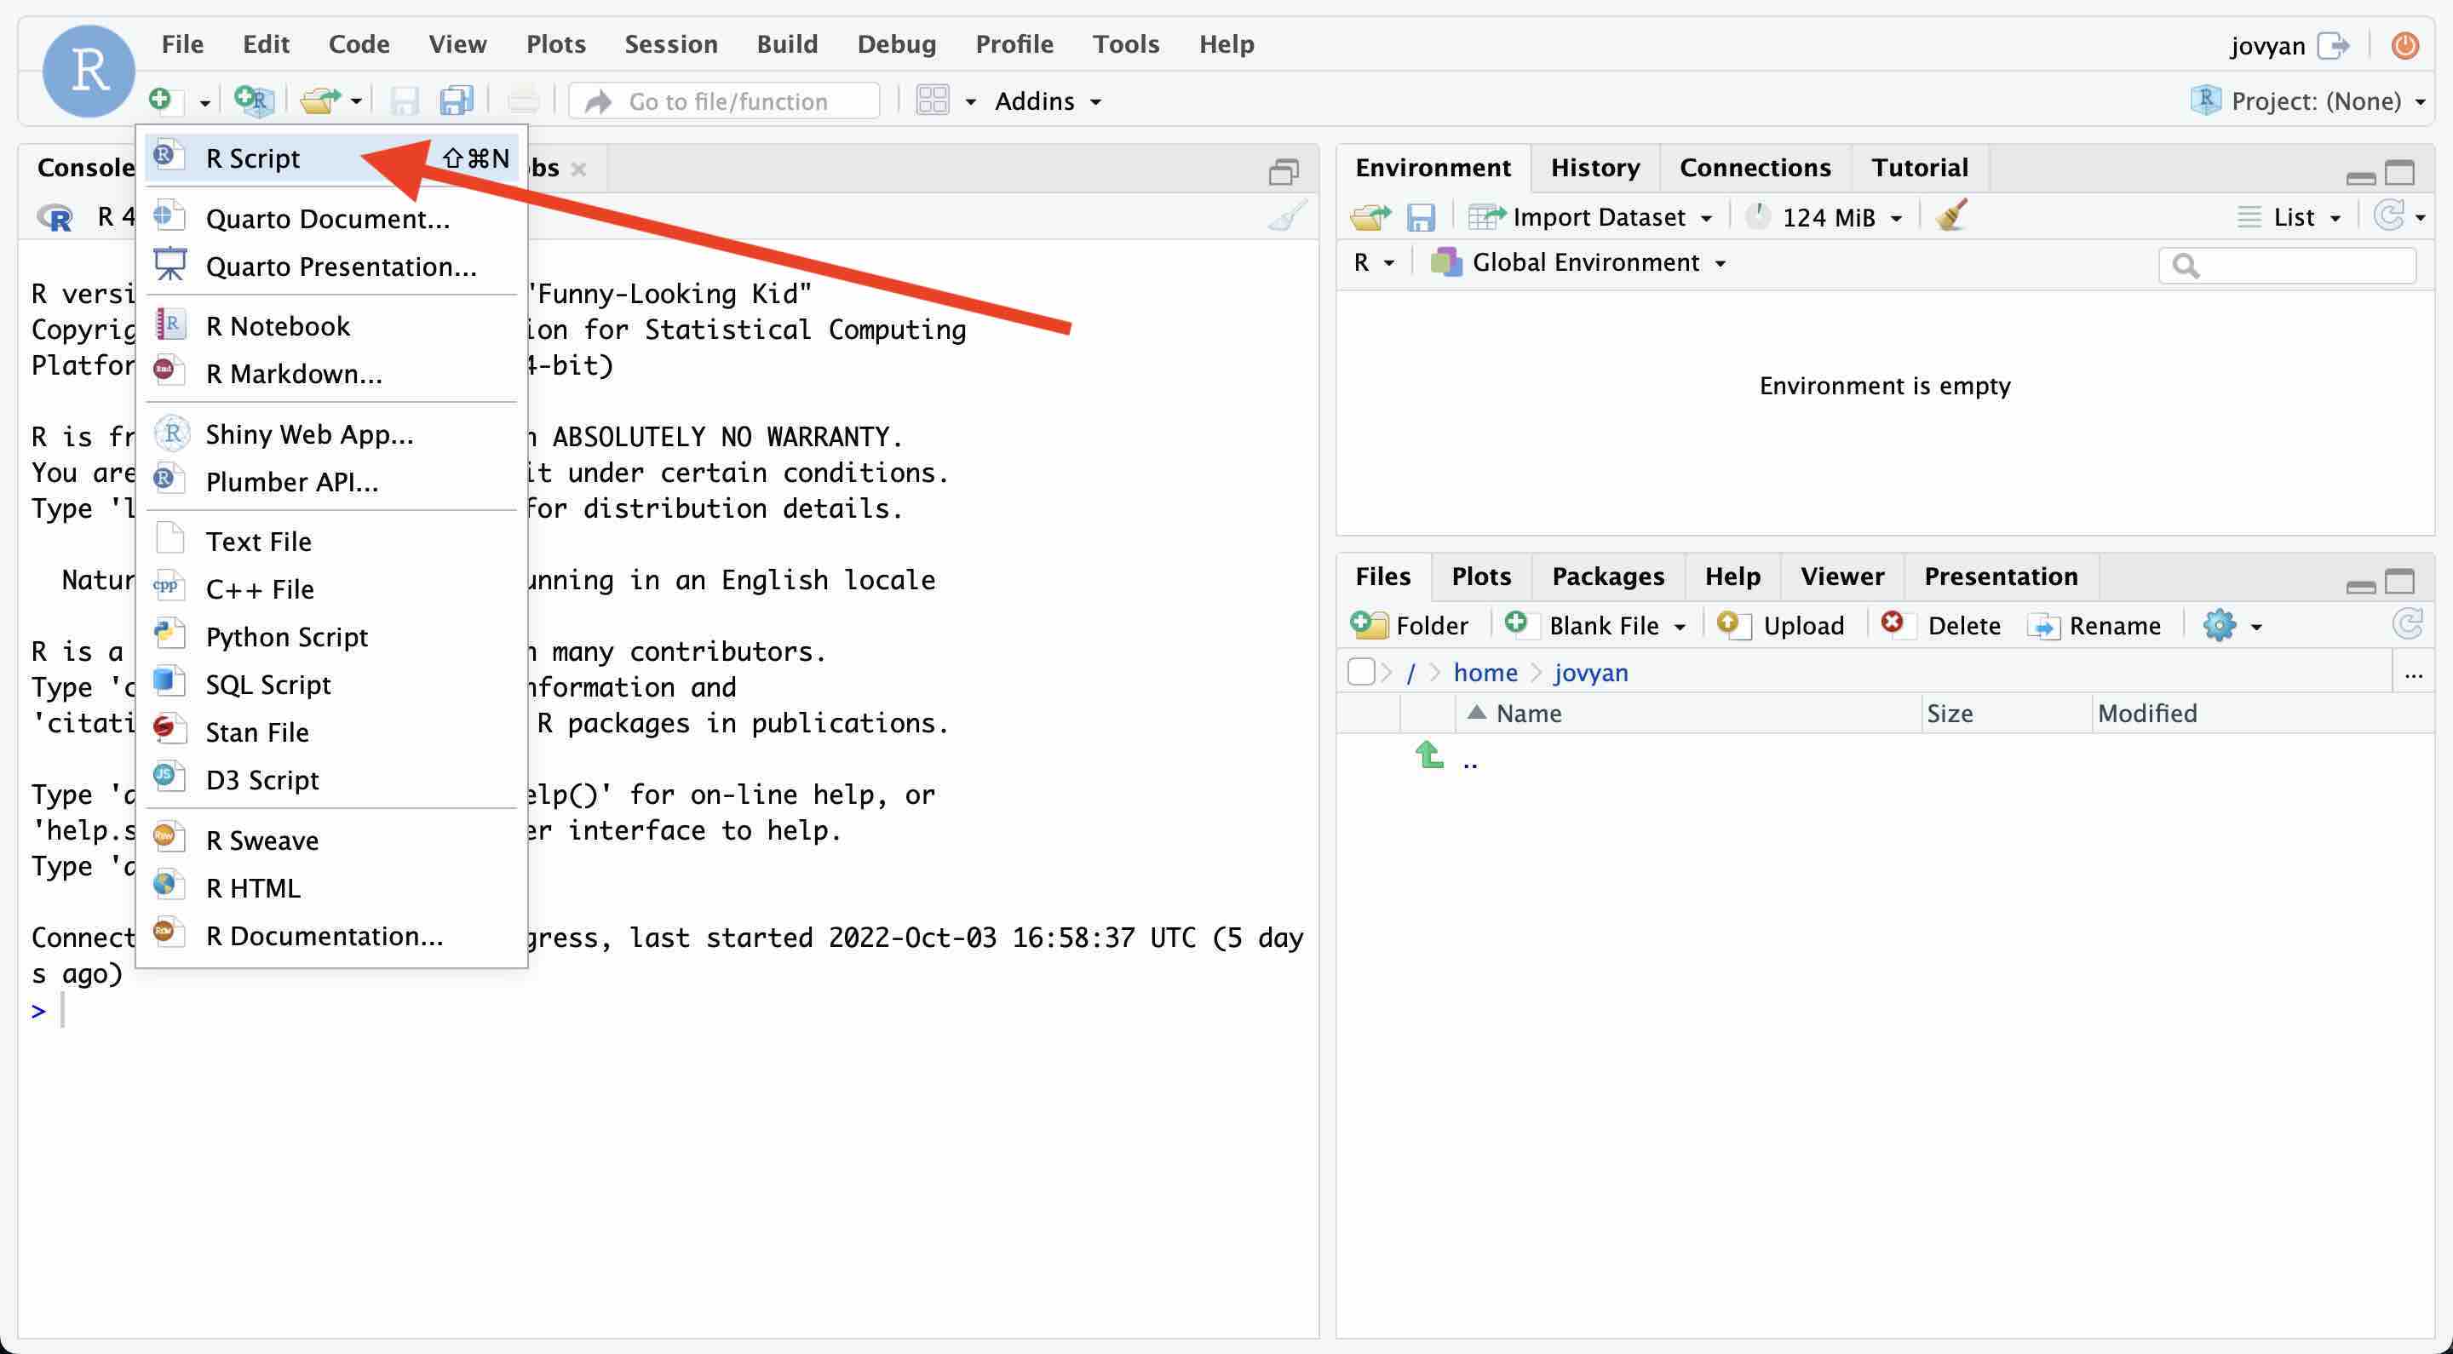This screenshot has width=2453, height=1354.
Task: Navigate to the home breadcrumb link
Action: pyautogui.click(x=1484, y=672)
